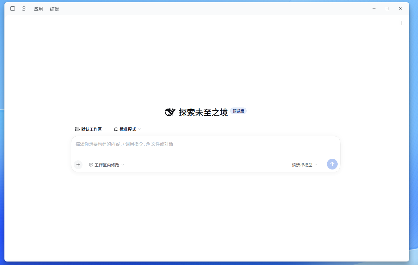The image size is (418, 265).
Task: Click the 预览版 badge
Action: (238, 111)
